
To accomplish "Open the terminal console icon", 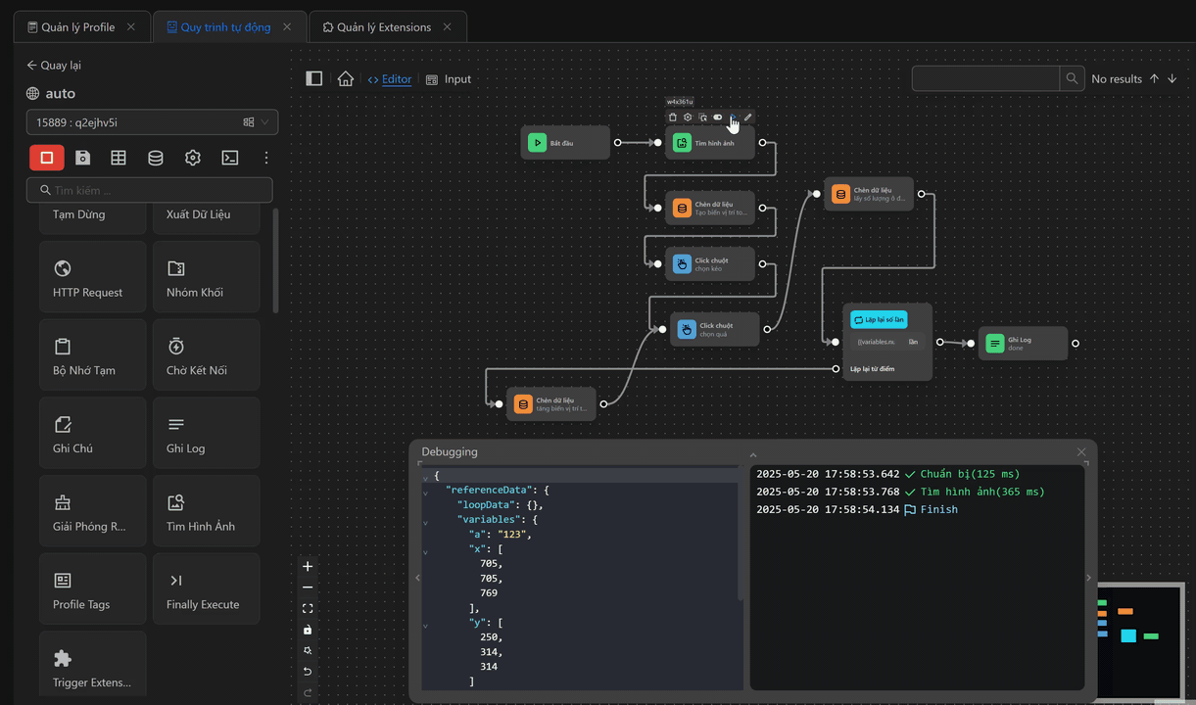I will coord(230,158).
